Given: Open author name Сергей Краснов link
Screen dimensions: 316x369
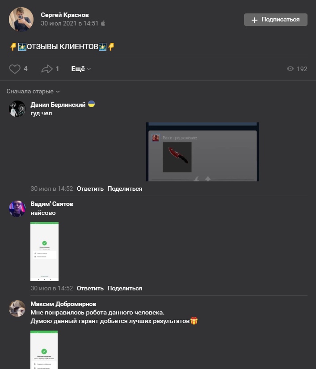Looking at the screenshot, I should (65, 15).
